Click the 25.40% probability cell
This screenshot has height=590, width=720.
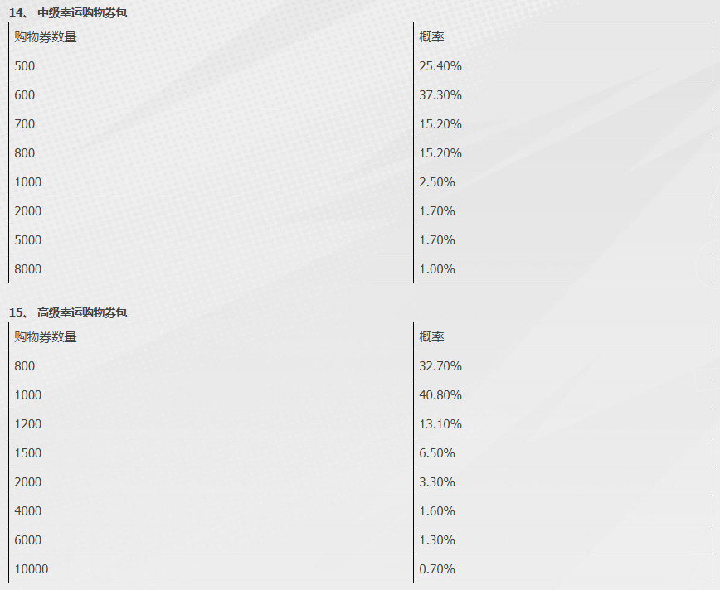tap(563, 65)
